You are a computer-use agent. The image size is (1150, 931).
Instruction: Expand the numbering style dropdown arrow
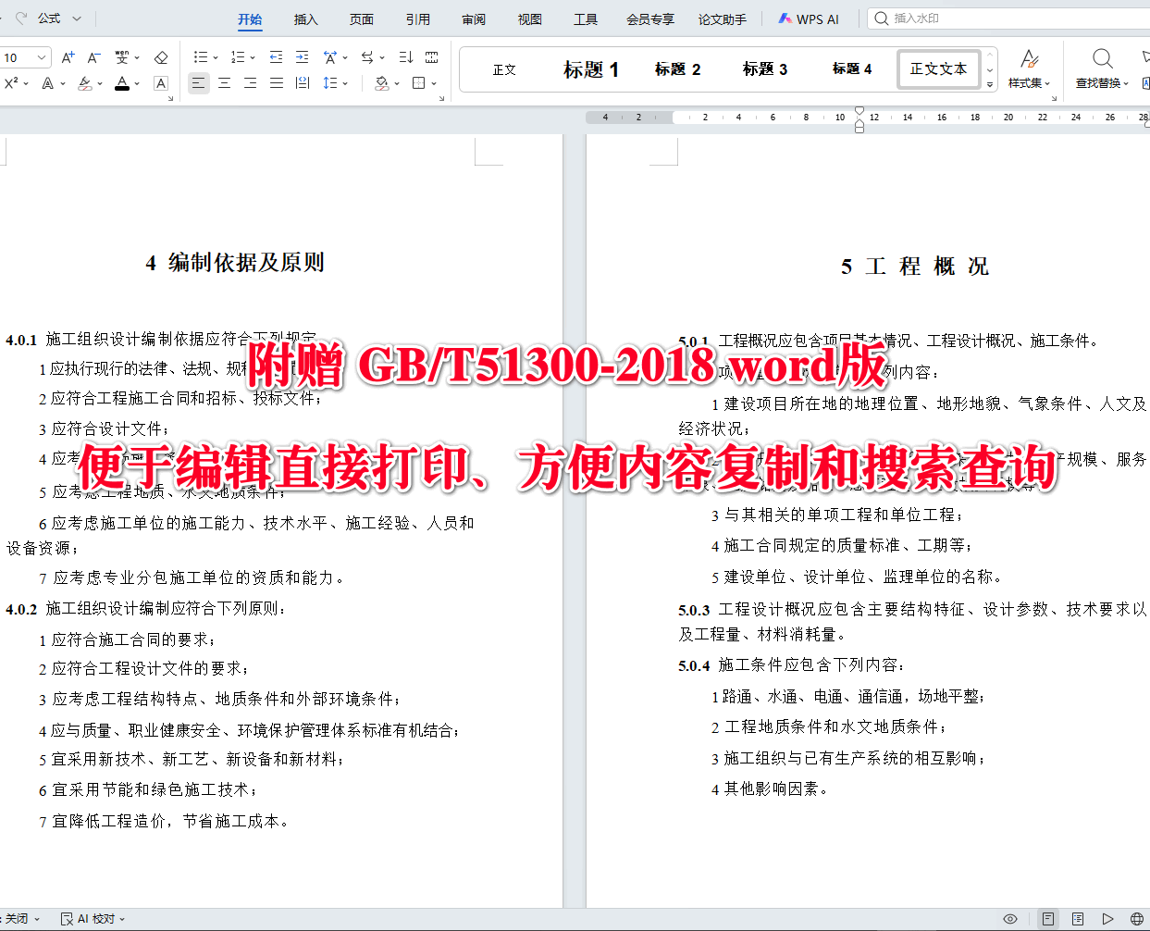253,58
